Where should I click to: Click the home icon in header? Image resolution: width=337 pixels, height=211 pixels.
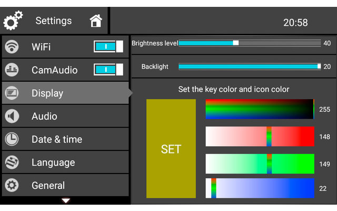click(x=95, y=21)
